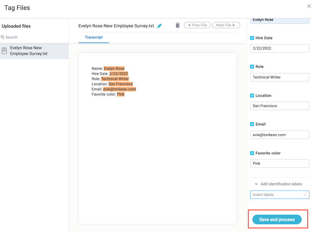Click the pencil edit icon beside filename
Viewport: 312px width, 232px height.
coord(159,26)
